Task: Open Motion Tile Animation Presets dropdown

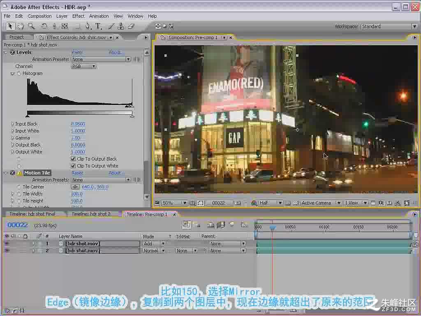Action: point(101,180)
